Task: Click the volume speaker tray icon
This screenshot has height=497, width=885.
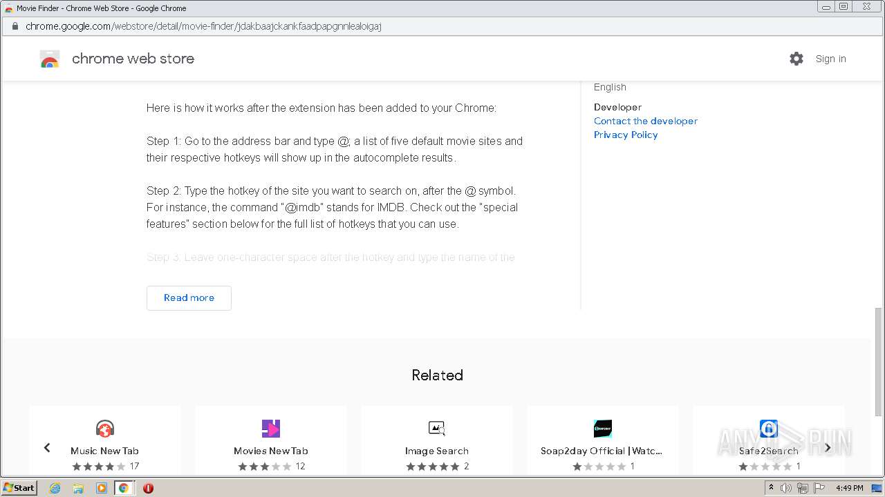Action: coord(786,488)
